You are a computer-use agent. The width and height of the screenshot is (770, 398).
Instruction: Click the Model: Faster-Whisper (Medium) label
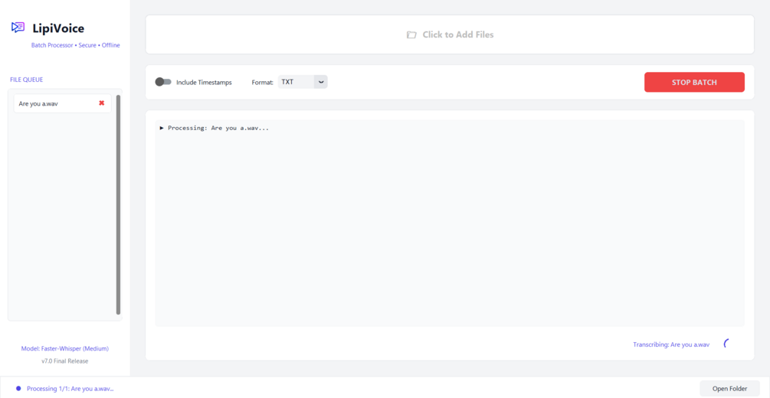click(x=65, y=348)
